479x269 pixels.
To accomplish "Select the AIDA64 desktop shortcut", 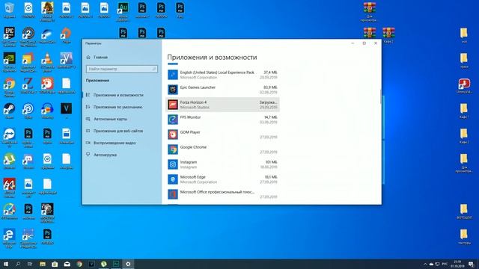I will pos(9,188).
